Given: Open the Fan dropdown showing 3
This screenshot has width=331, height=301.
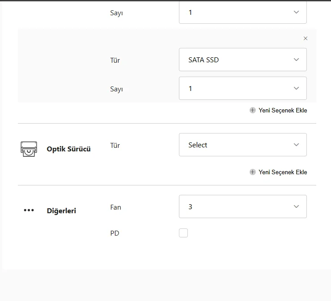Looking at the screenshot, I should [x=242, y=206].
